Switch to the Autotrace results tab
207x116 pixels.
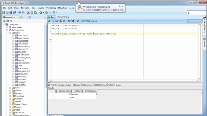(x=87, y=85)
